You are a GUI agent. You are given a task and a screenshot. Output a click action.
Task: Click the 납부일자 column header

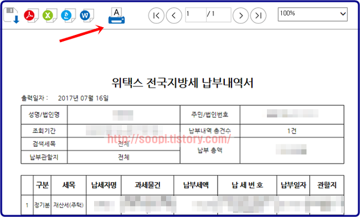pos(294,185)
